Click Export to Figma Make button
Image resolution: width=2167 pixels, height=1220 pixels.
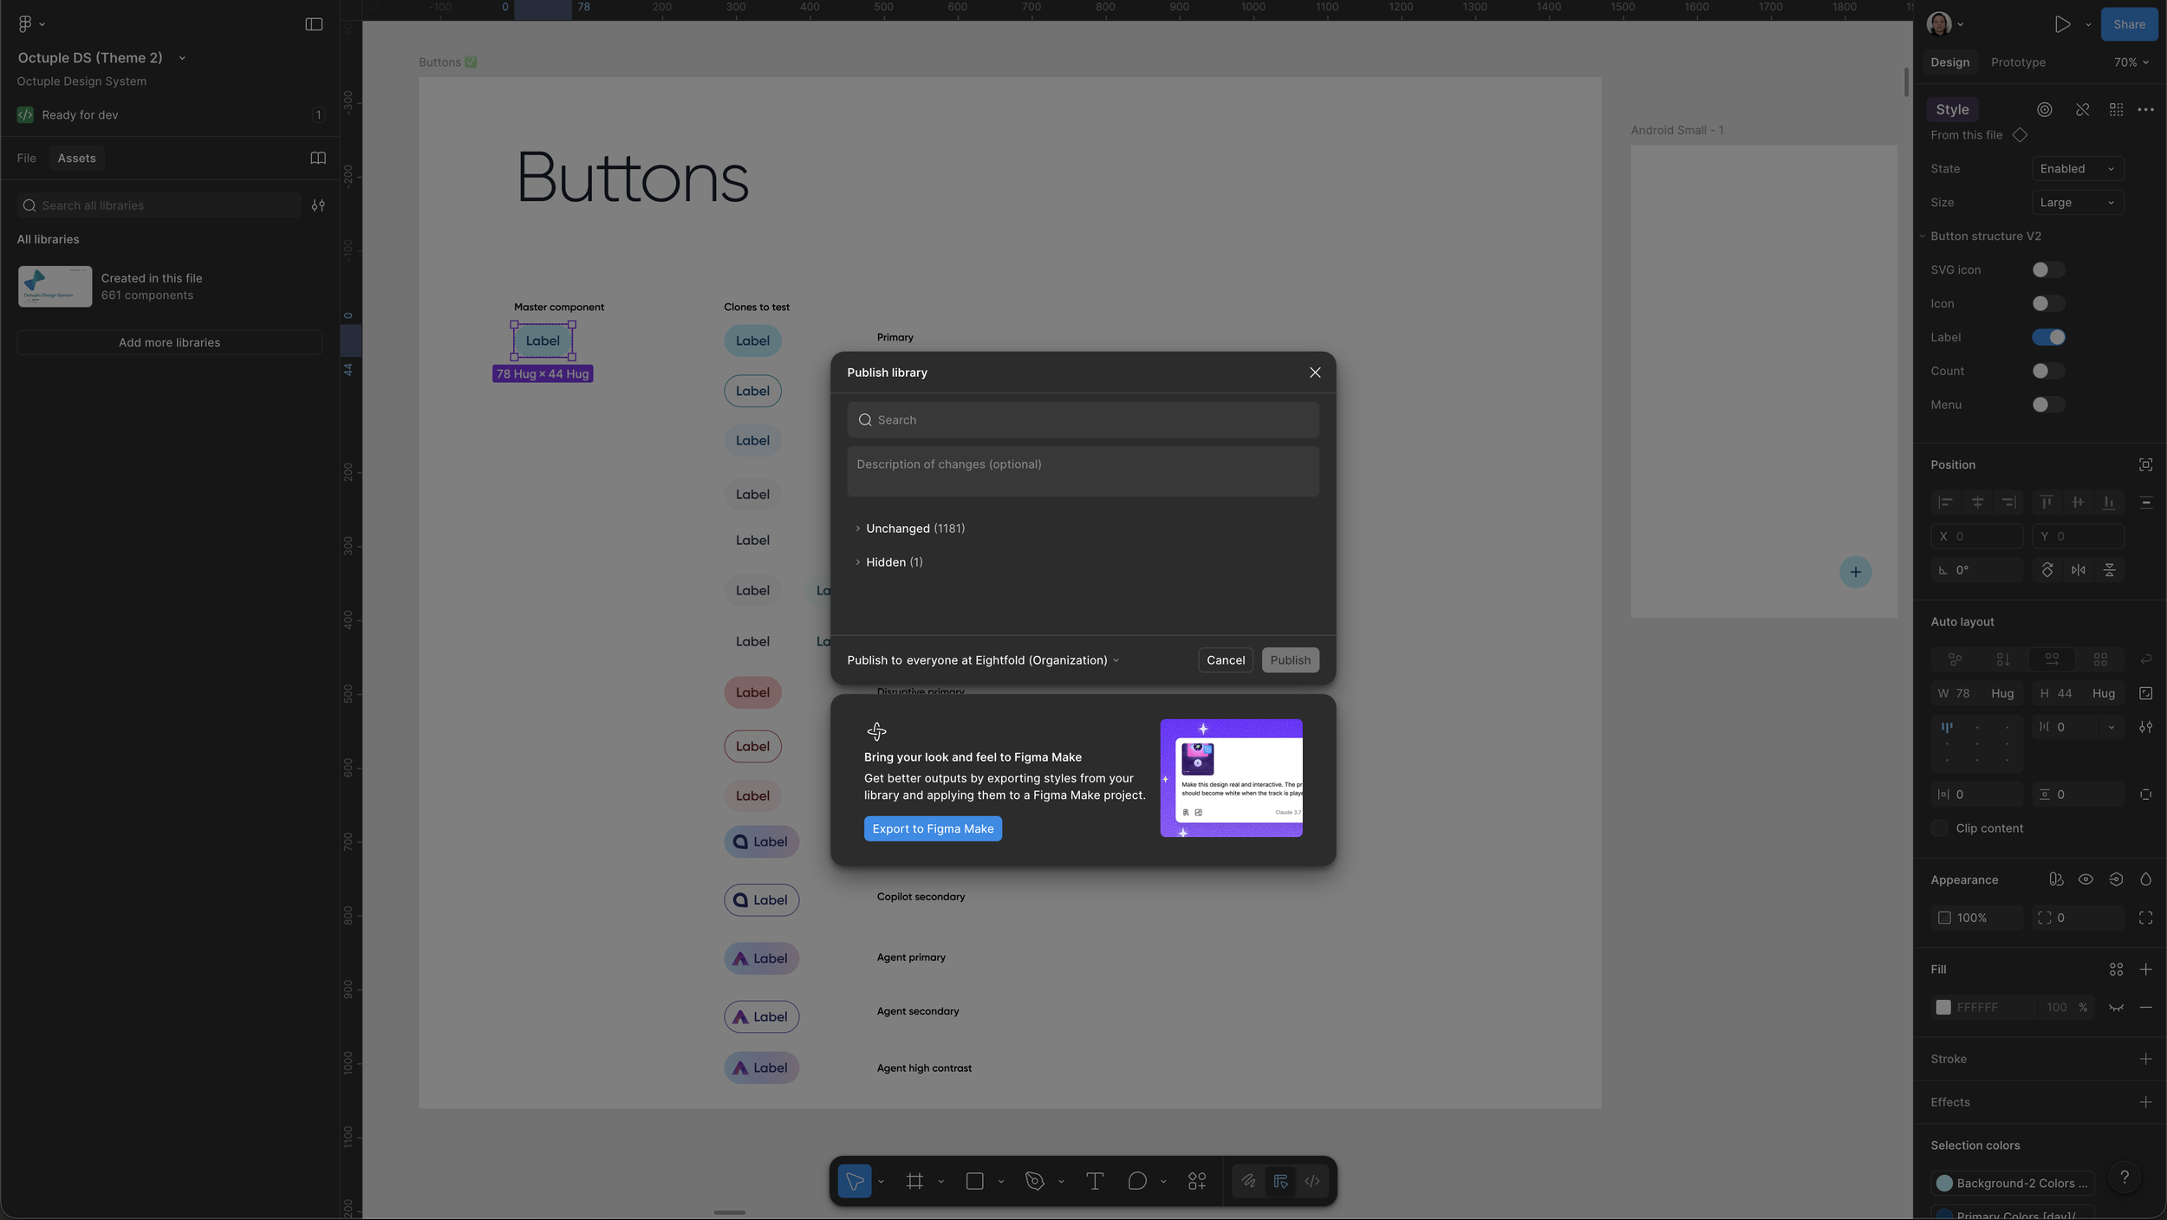click(x=933, y=829)
